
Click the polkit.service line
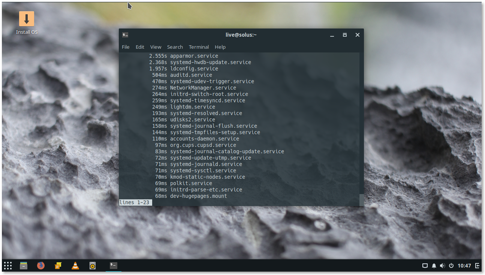tap(184, 183)
